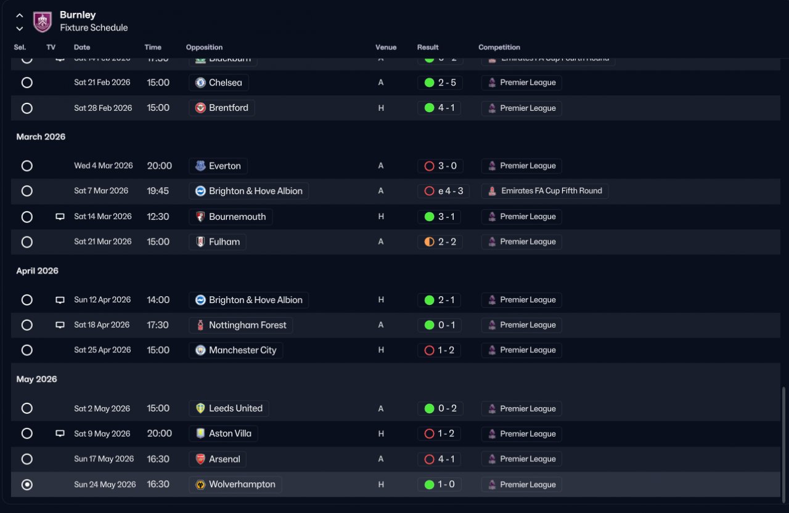Click TV icon for Nottingham Forest match

point(60,325)
